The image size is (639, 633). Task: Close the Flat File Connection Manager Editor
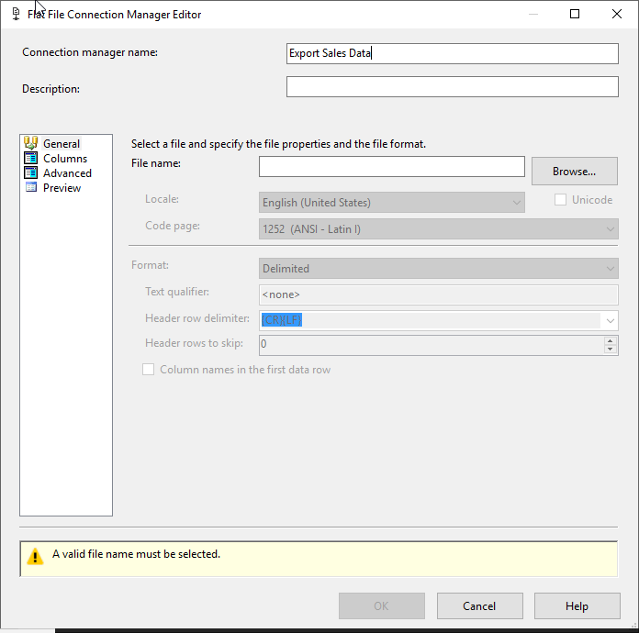tap(617, 15)
